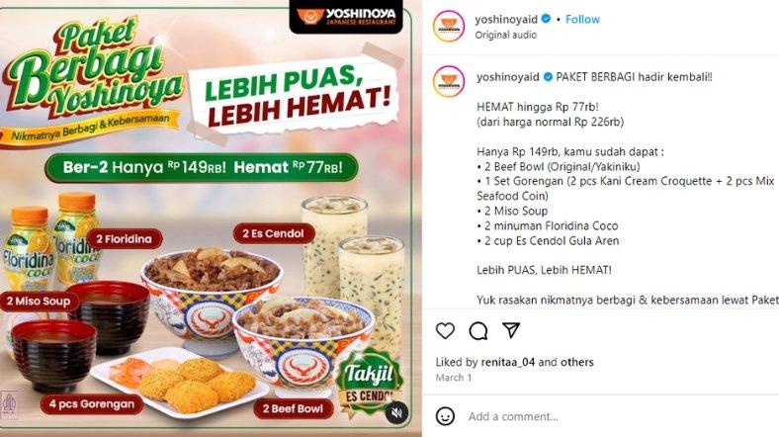Open renitaa_04 profile from likes
Image resolution: width=779 pixels, height=437 pixels.
point(508,362)
